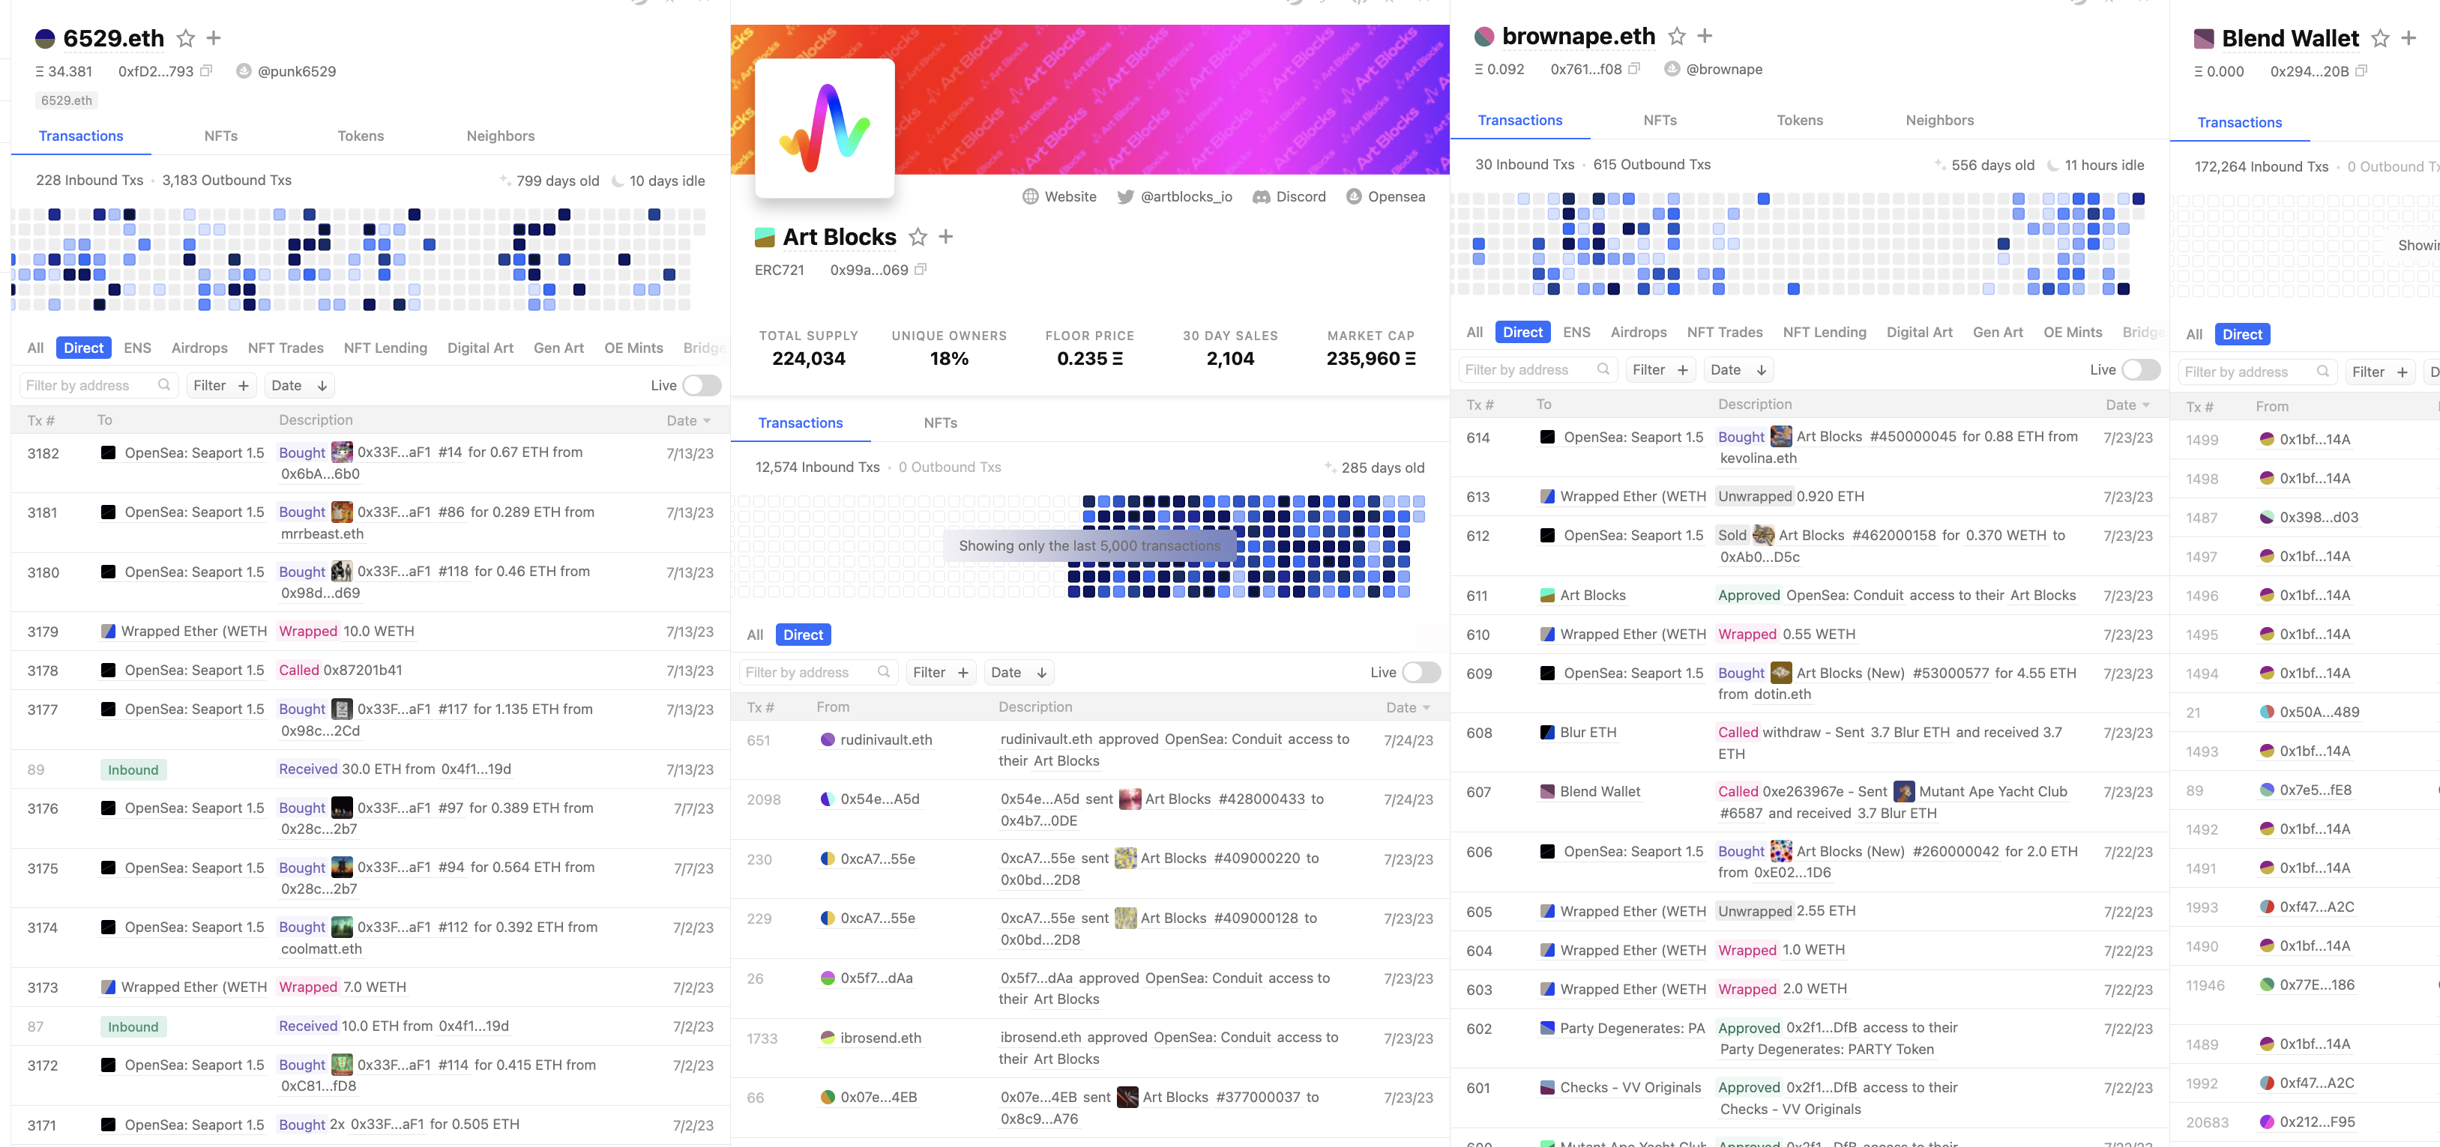Select Gen Art category in 6529.eth panel
The width and height of the screenshot is (2440, 1147).
(559, 348)
